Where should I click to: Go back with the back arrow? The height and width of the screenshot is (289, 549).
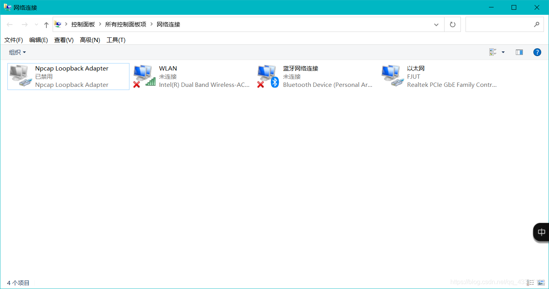tap(10, 25)
